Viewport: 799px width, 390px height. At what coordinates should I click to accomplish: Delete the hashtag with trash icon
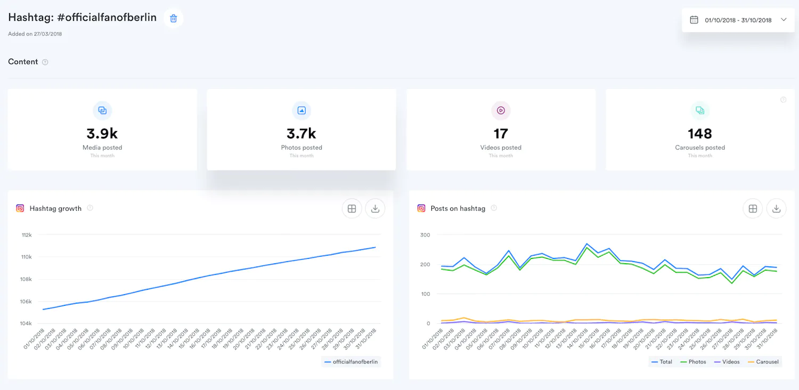click(173, 18)
